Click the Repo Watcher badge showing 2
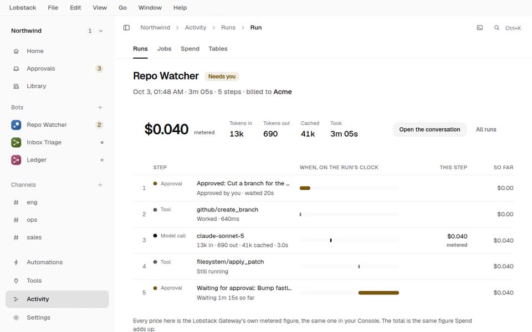Screen dimensions: 532x332 coord(99,125)
